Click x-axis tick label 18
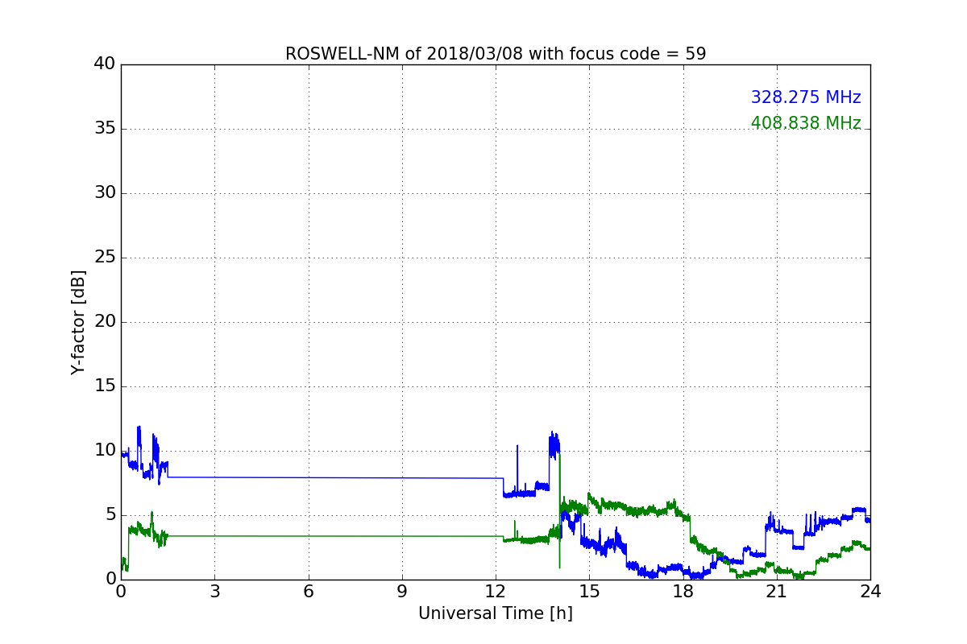The image size is (967, 644). click(x=683, y=591)
